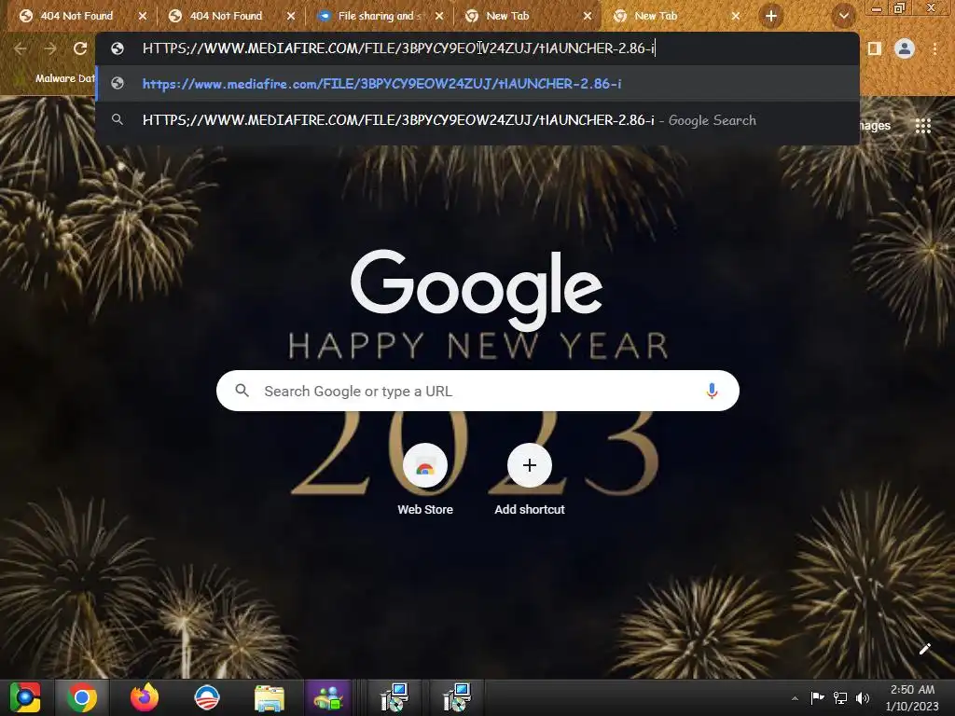Viewport: 955px width, 716px height.
Task: Close the second 404 Not Found tab
Action: click(x=291, y=17)
